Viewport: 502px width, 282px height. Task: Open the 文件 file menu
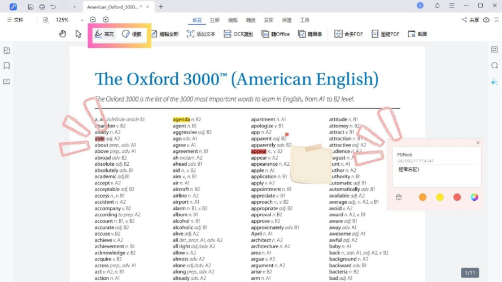point(15,20)
